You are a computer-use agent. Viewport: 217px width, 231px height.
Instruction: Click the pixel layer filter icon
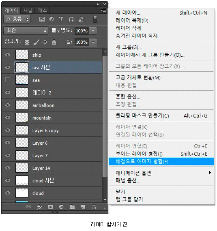pyautogui.click(x=42, y=19)
